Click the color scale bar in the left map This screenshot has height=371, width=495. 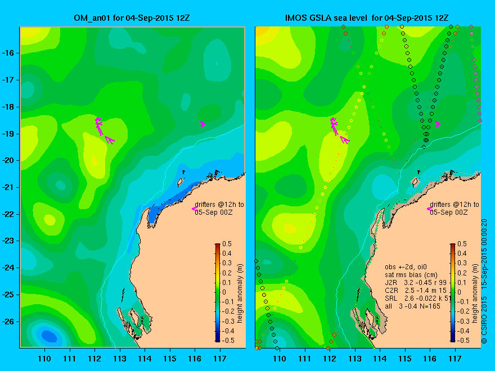pos(218,293)
